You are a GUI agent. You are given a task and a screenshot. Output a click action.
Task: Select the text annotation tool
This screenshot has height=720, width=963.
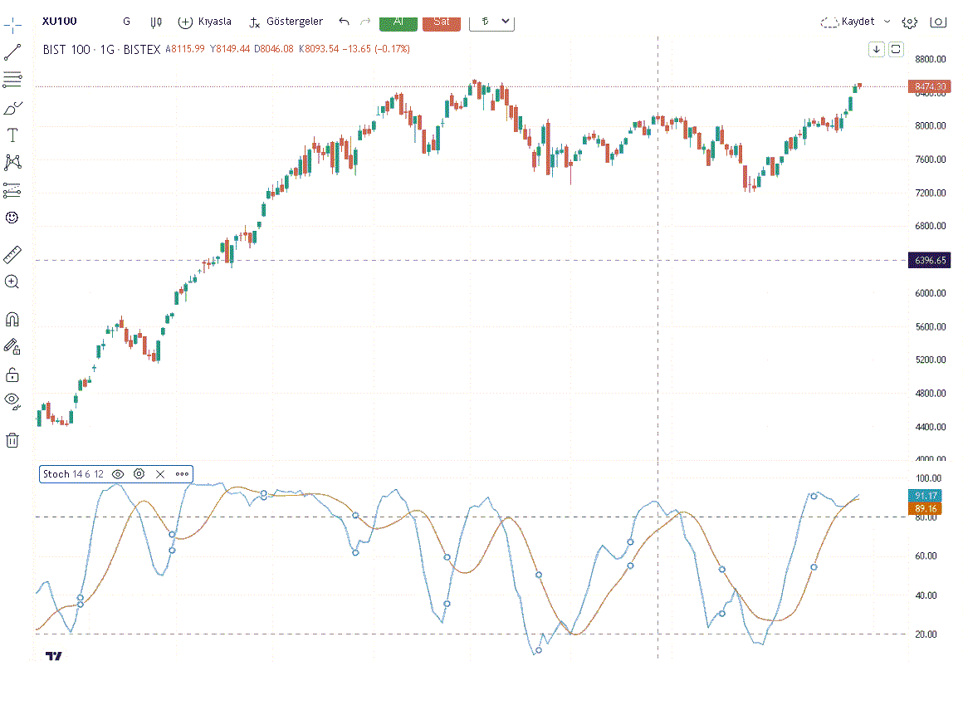click(12, 135)
